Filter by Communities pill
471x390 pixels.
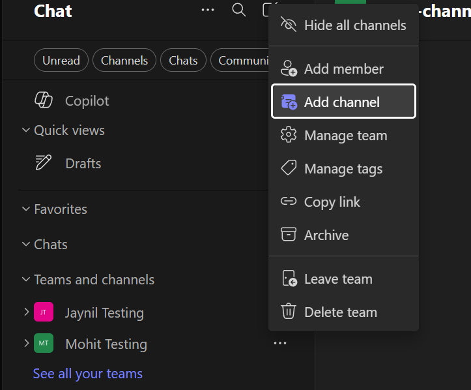pos(240,60)
